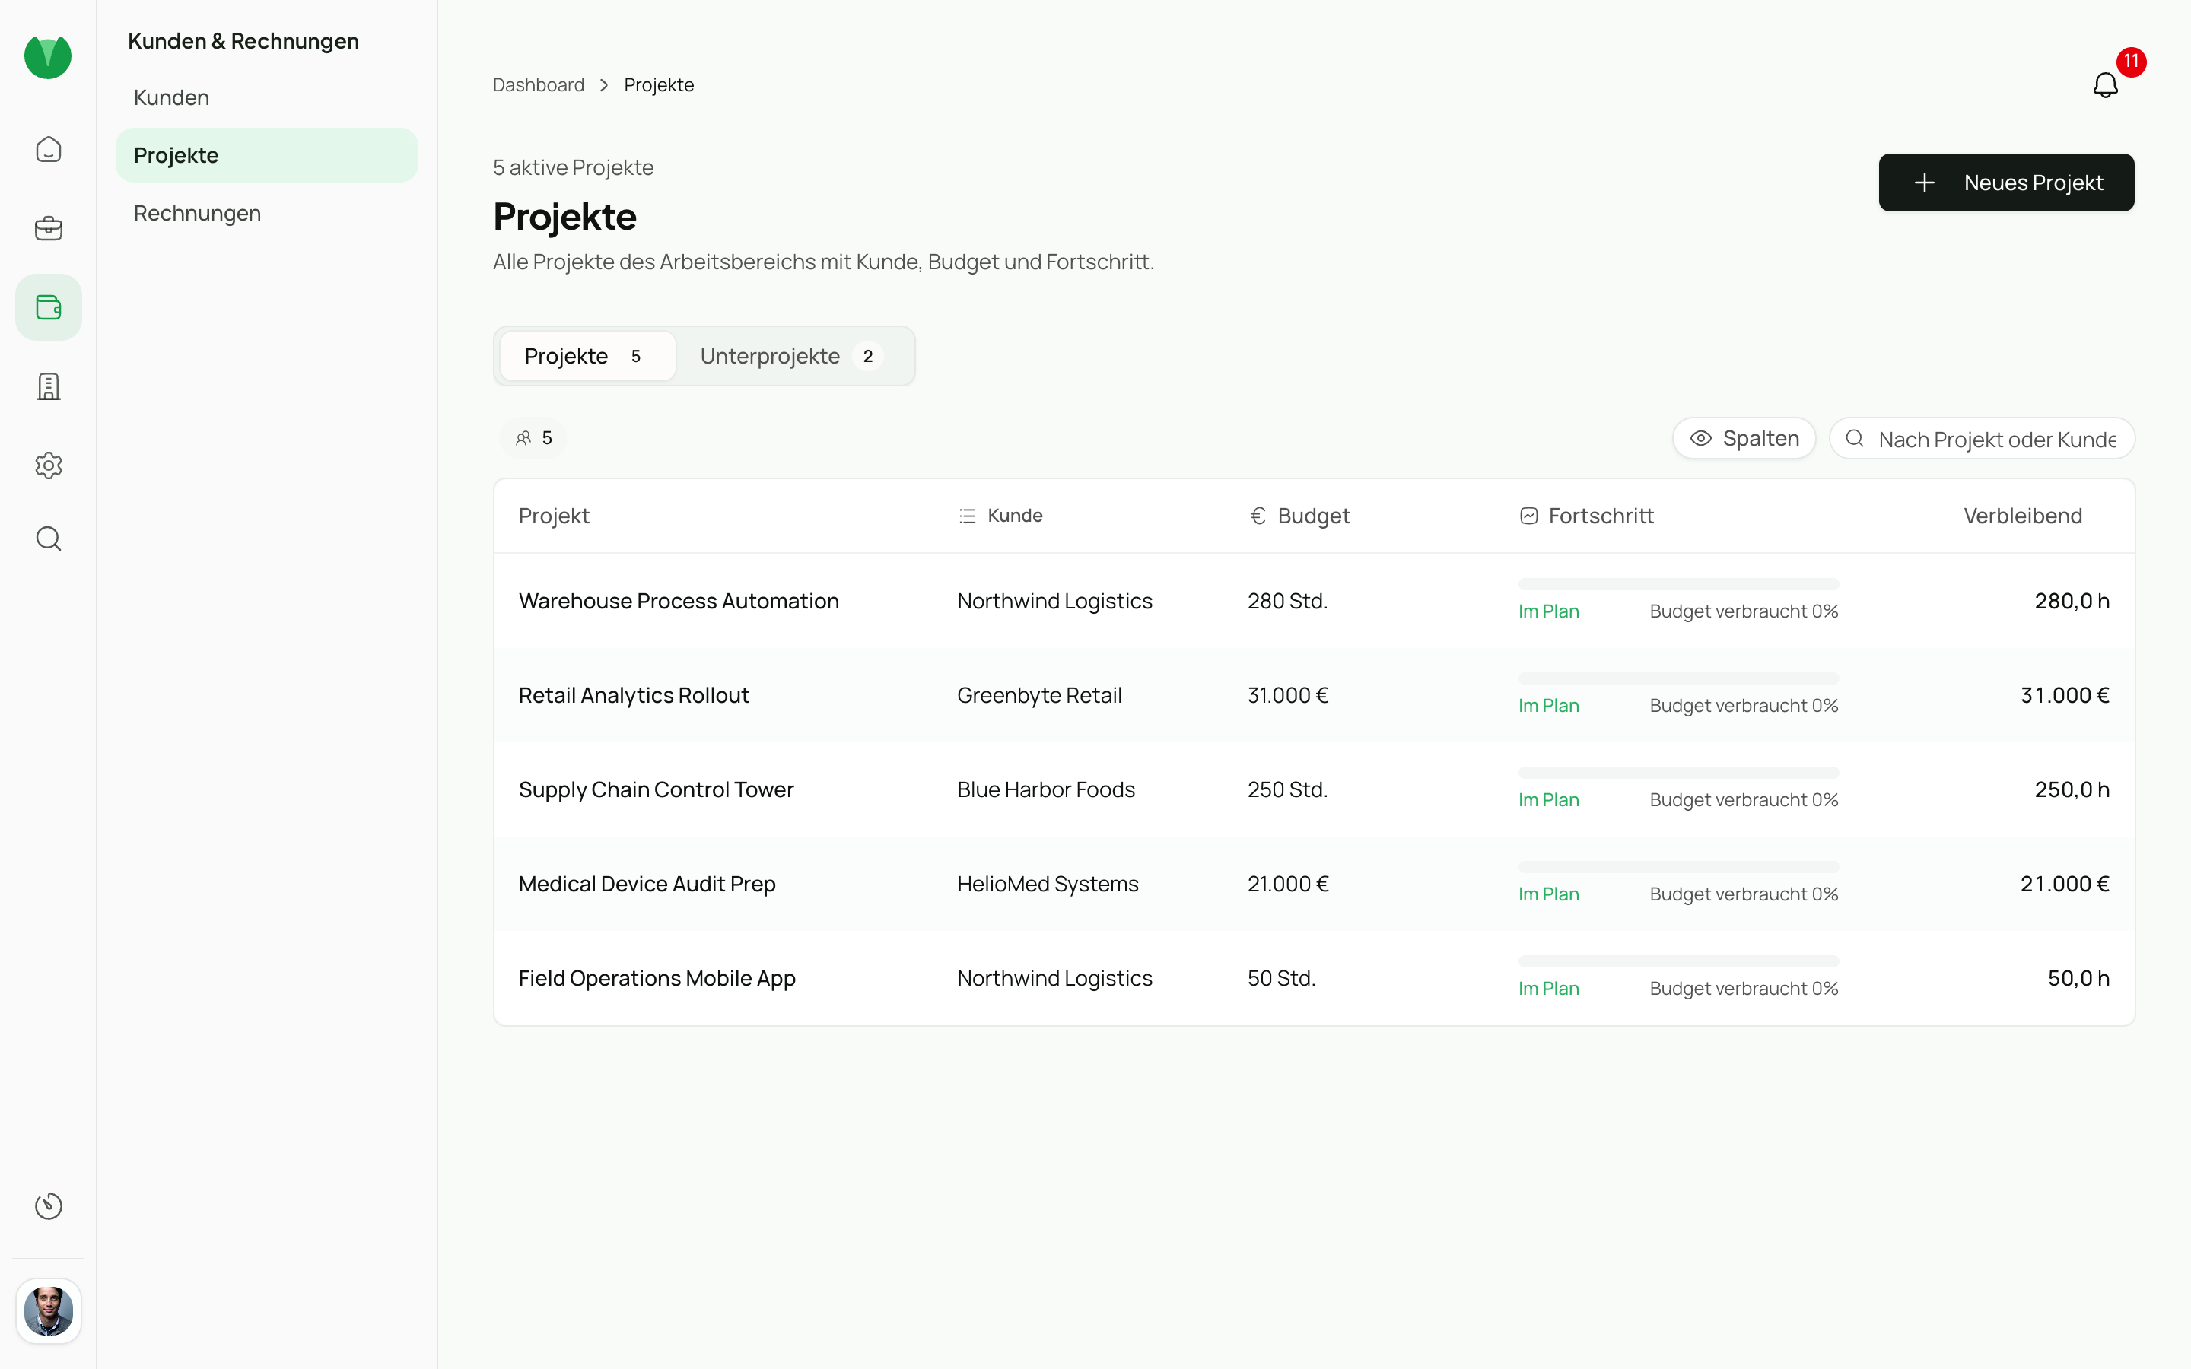Image resolution: width=2191 pixels, height=1369 pixels.
Task: Select the wallet icon in sidebar
Action: point(48,307)
